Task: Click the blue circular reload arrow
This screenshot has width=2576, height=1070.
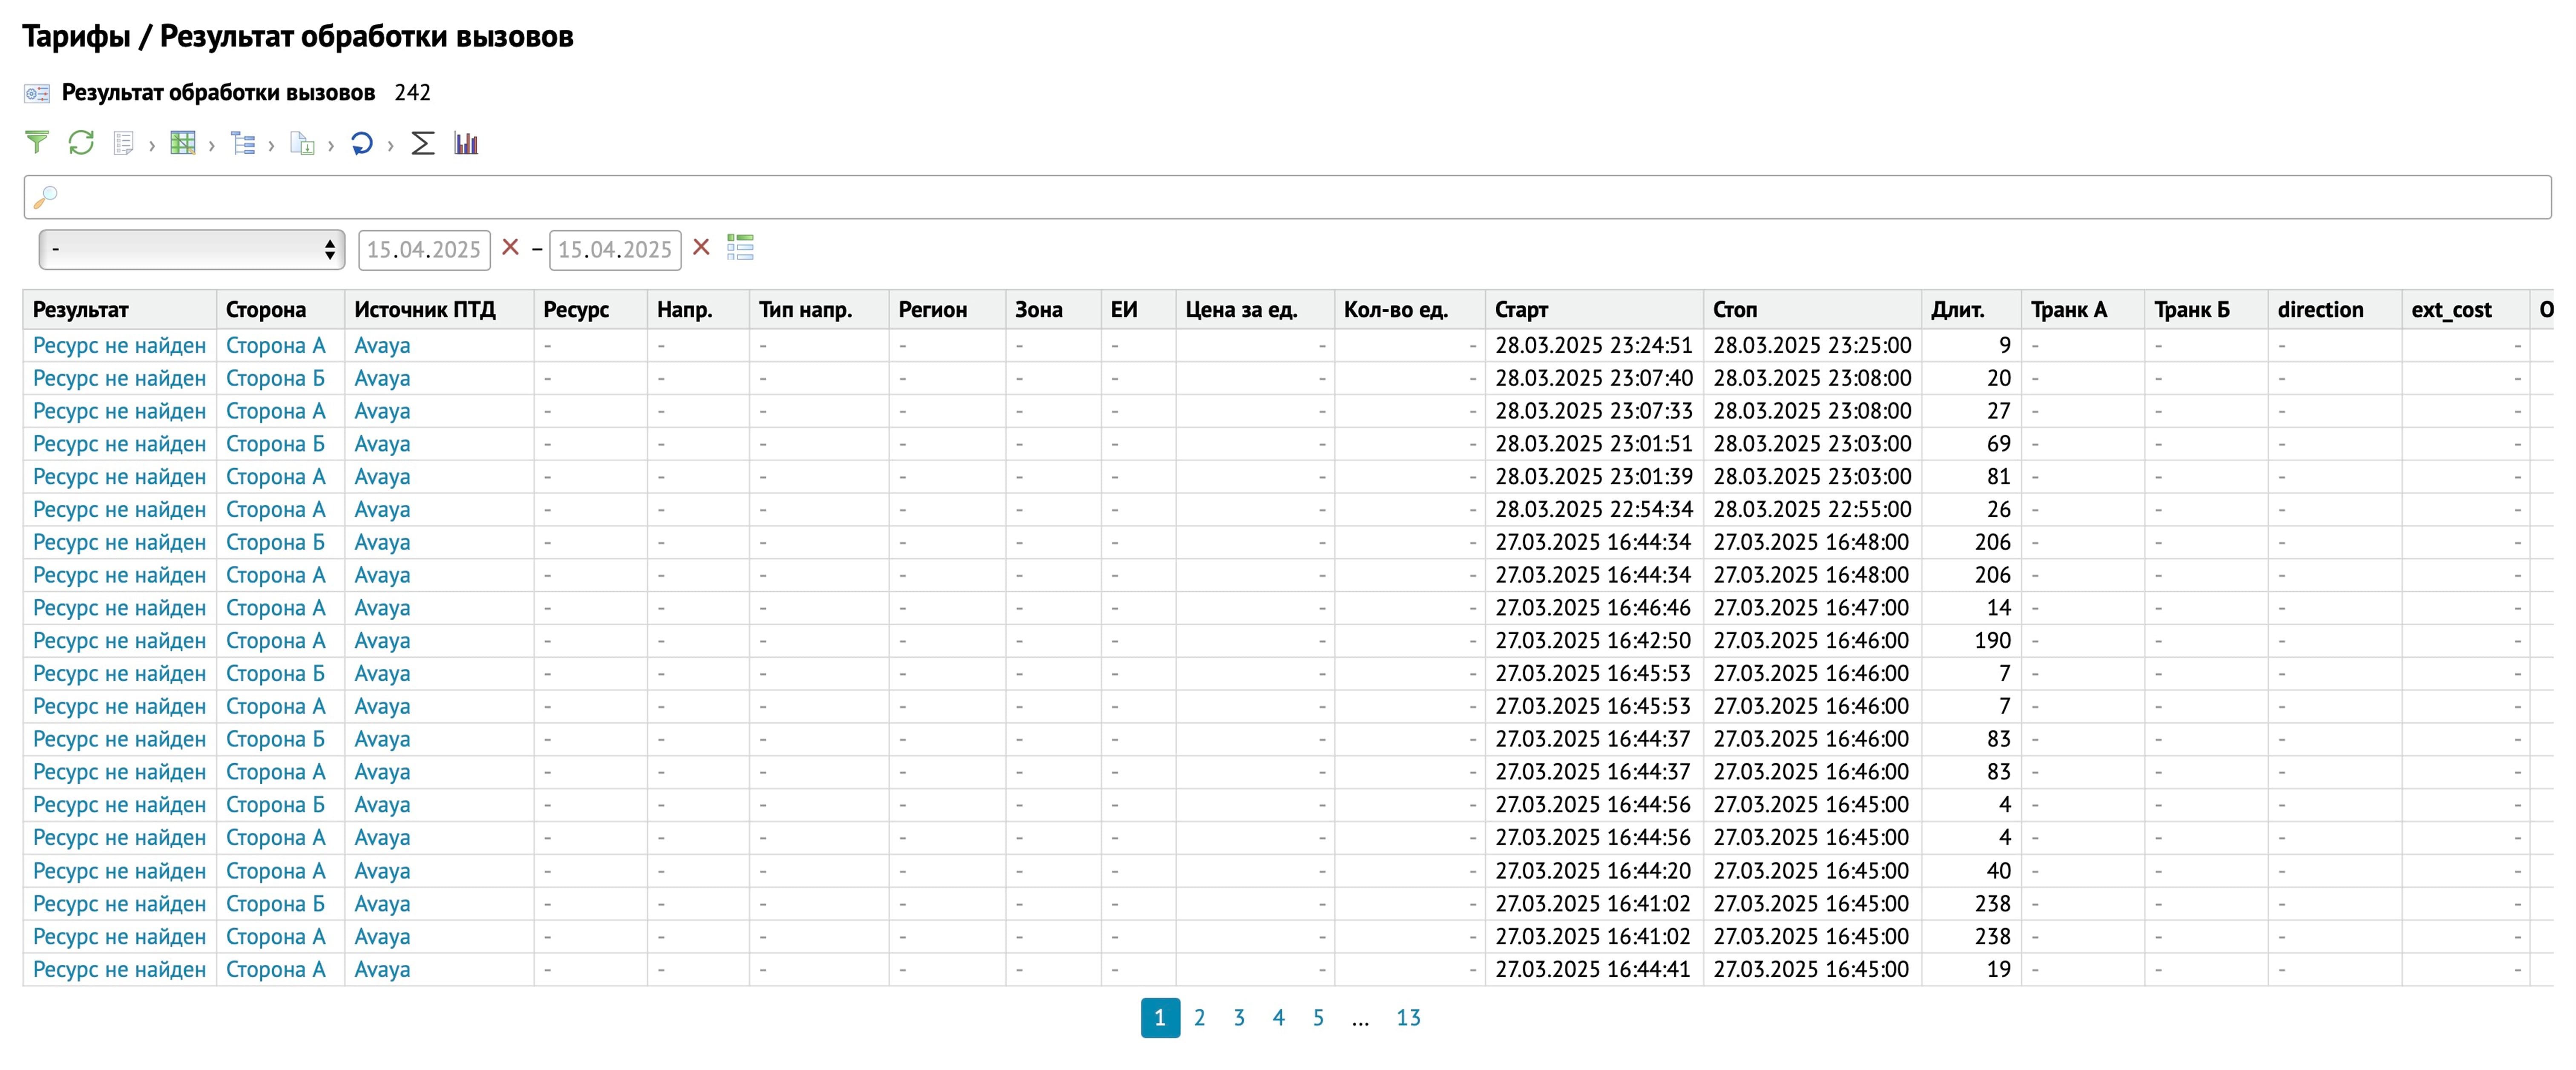Action: point(362,143)
